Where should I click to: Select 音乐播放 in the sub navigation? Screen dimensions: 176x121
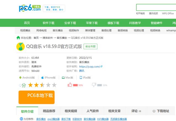pos(58,31)
